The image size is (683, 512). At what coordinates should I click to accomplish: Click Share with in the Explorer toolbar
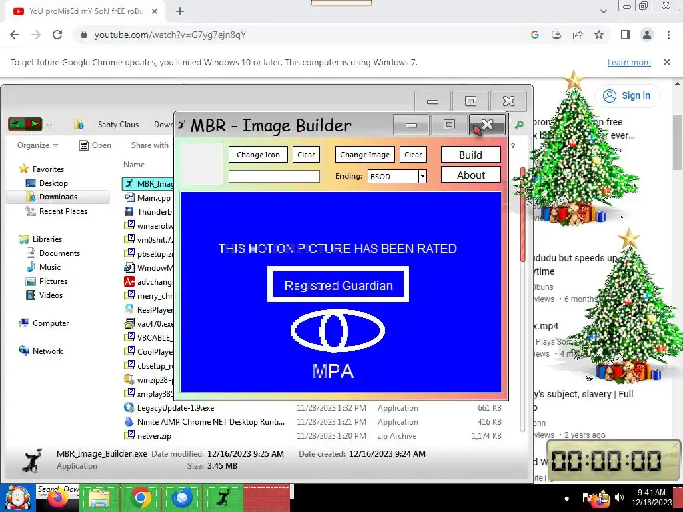coord(150,145)
